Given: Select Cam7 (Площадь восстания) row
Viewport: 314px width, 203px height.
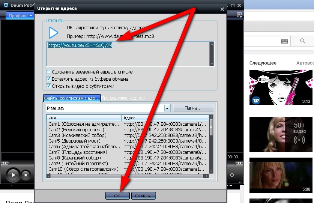Looking at the screenshot, I should [x=128, y=152].
